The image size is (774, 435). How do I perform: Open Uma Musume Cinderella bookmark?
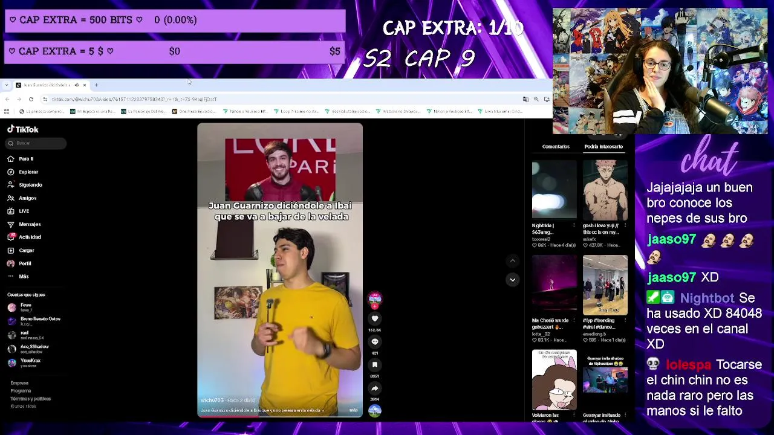pyautogui.click(x=500, y=111)
